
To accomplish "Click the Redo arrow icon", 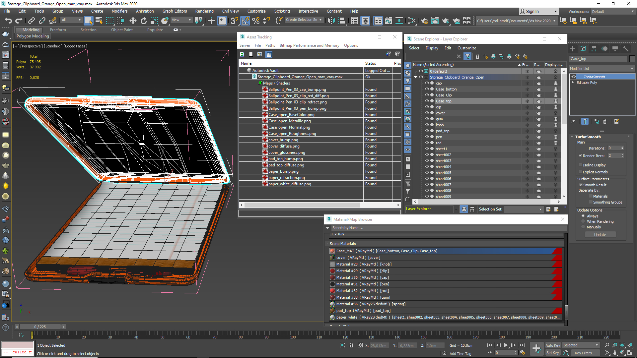I will coord(19,21).
